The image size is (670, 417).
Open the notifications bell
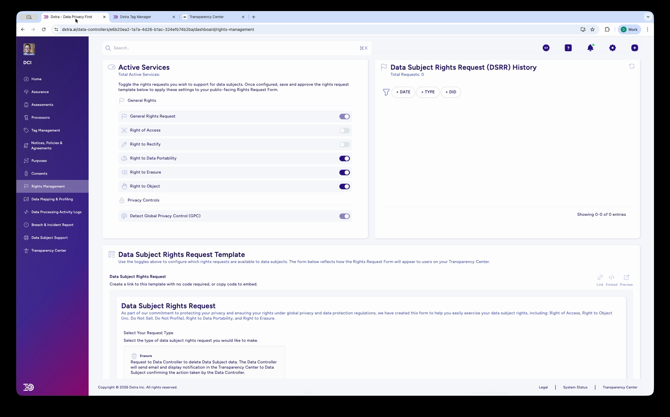click(590, 48)
